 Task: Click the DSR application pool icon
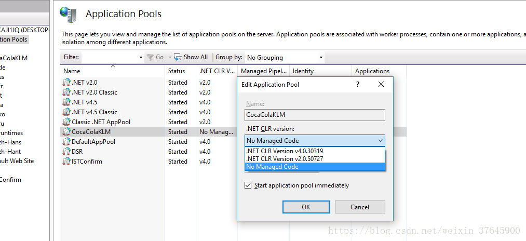[x=66, y=151]
